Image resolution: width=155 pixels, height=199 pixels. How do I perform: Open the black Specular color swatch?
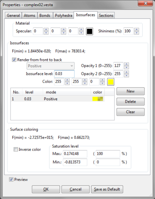pyautogui.click(x=90, y=31)
